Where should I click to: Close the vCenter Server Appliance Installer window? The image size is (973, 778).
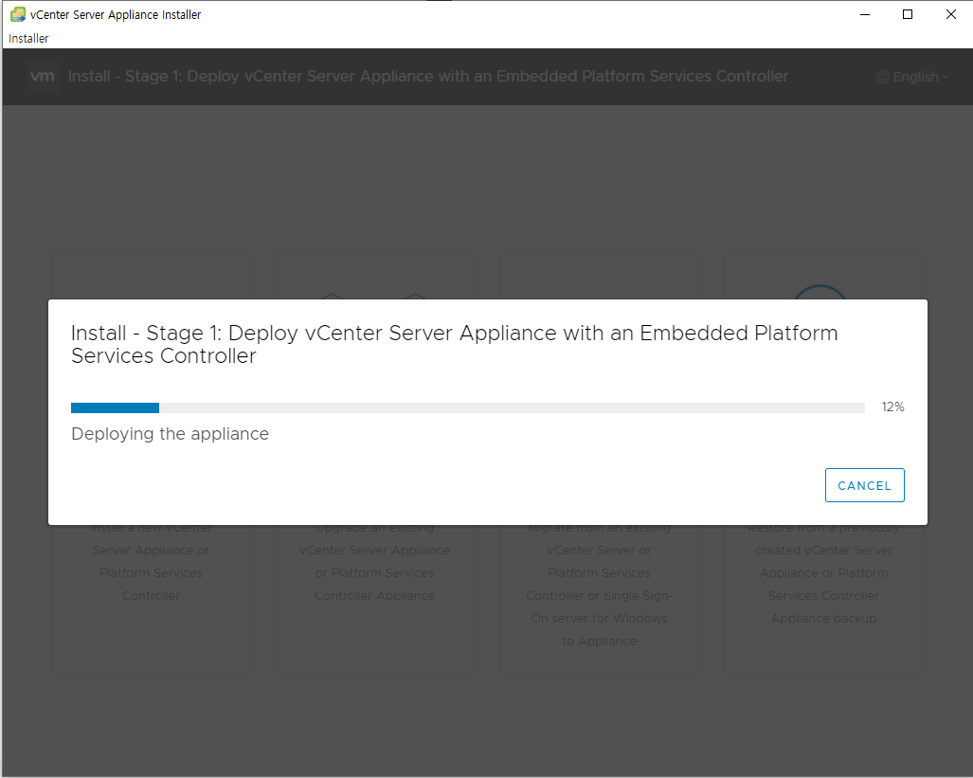(x=950, y=14)
